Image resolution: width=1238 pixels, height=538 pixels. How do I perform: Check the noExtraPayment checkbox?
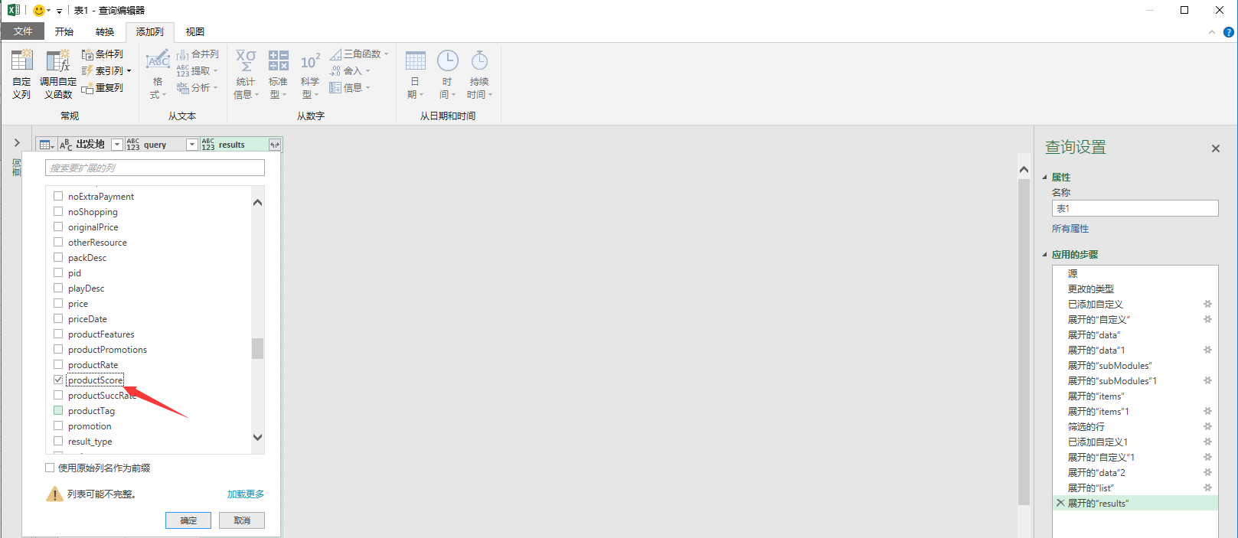click(58, 196)
